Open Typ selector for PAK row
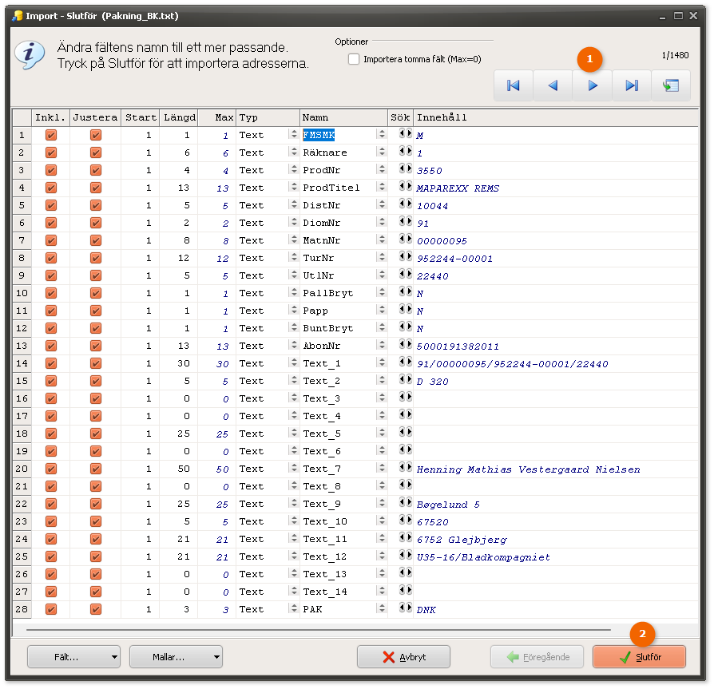The image size is (714, 689). point(293,609)
